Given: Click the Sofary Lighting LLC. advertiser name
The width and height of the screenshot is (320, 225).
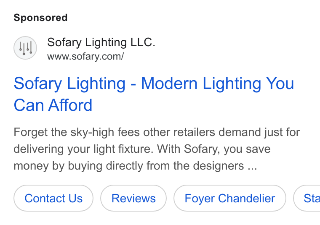Looking at the screenshot, I should coord(101,42).
